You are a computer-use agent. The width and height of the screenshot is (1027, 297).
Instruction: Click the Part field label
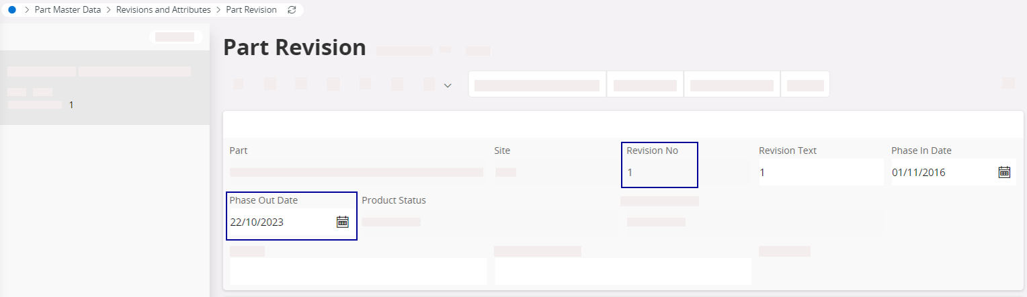239,151
